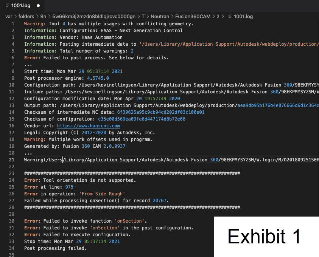Screen dimensions: 319x257
Task: Select line number 6 in the gutter
Action: [x=13, y=58]
